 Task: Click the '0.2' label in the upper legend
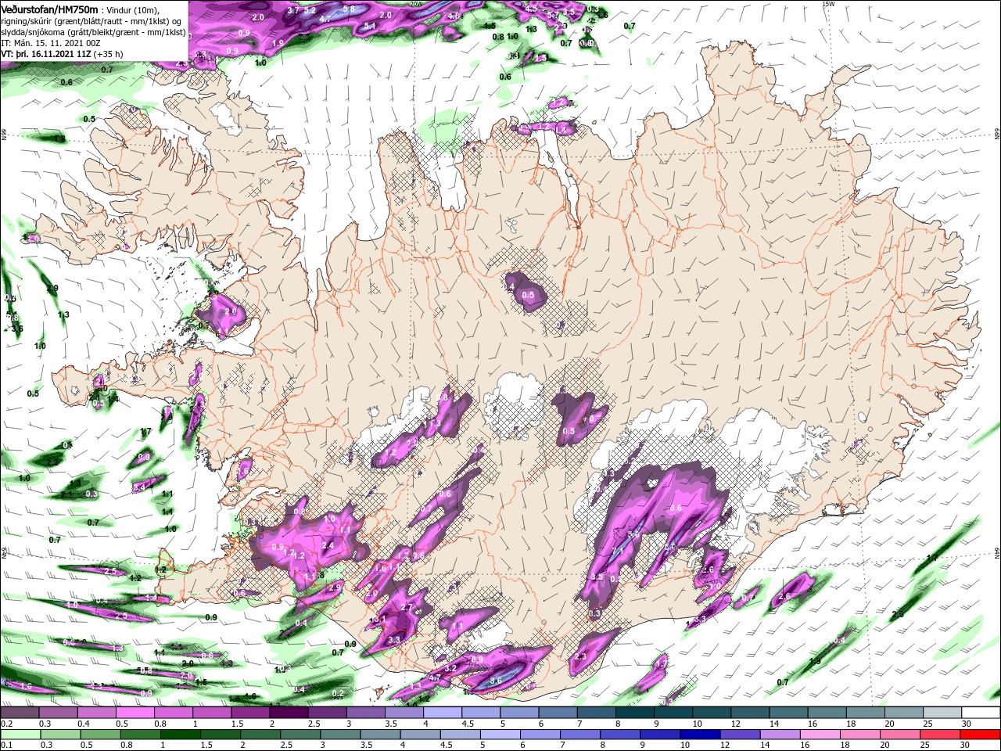(x=5, y=724)
